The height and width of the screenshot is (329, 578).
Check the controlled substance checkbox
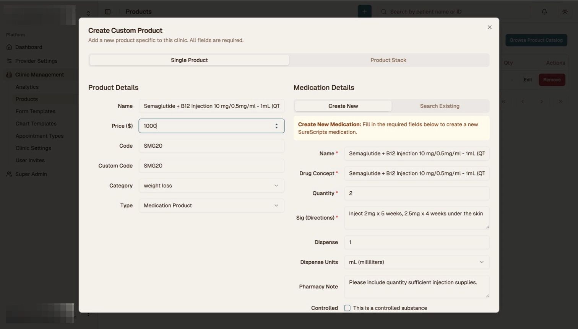click(x=347, y=308)
